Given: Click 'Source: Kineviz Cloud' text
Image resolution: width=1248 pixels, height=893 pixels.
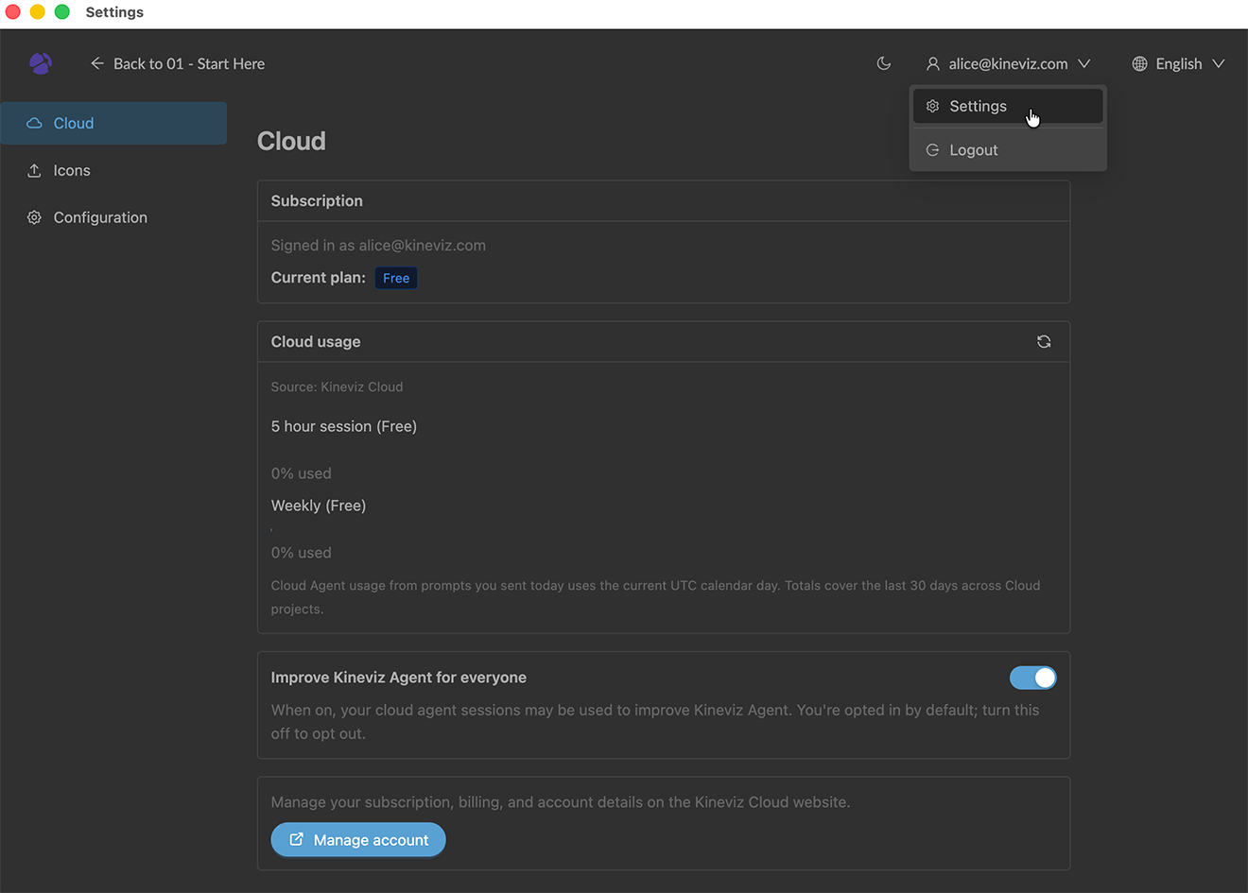Looking at the screenshot, I should tap(337, 386).
